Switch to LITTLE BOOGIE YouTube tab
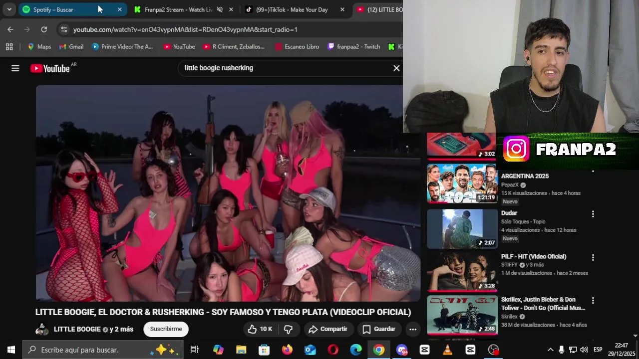The width and height of the screenshot is (639, 359). [379, 9]
